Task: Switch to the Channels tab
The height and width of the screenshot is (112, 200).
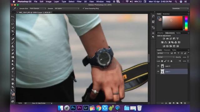Action: pos(167,50)
